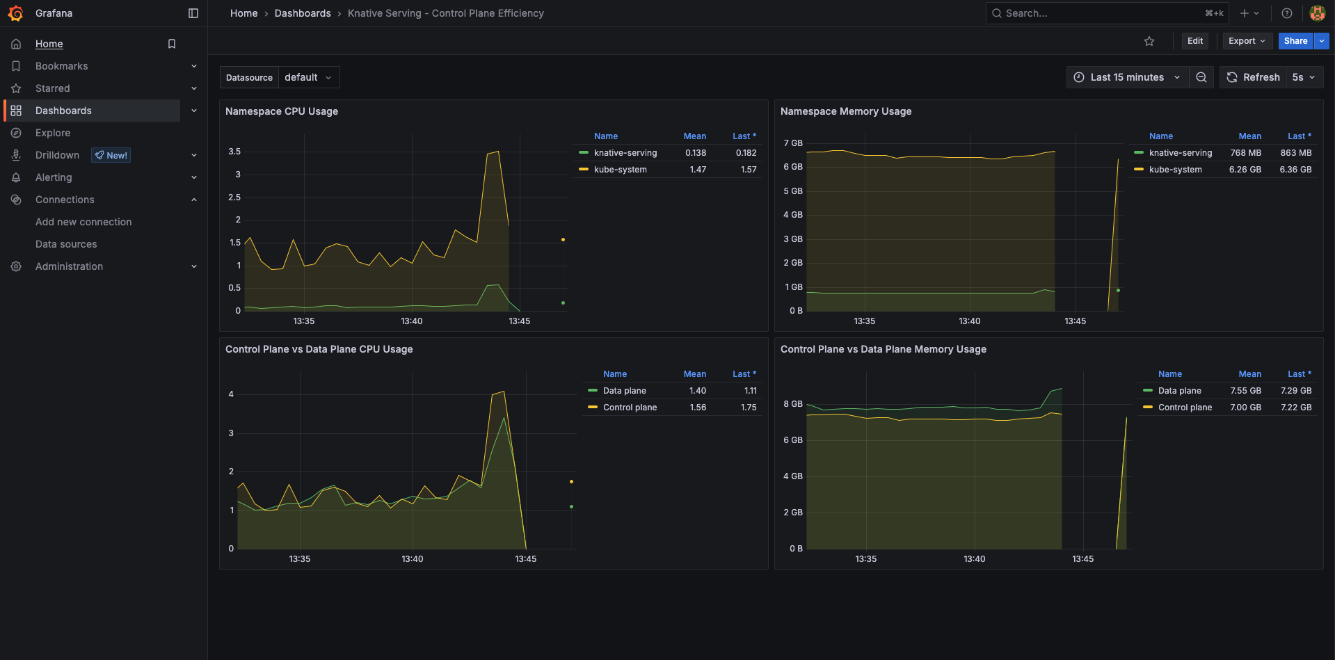Toggle knative-serving series in CPU legend
1335x660 pixels.
625,153
